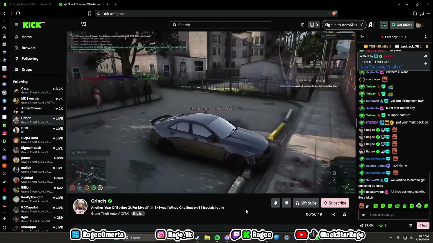Open Capp's channel in Following list
The image size is (433, 243).
pos(38,91)
